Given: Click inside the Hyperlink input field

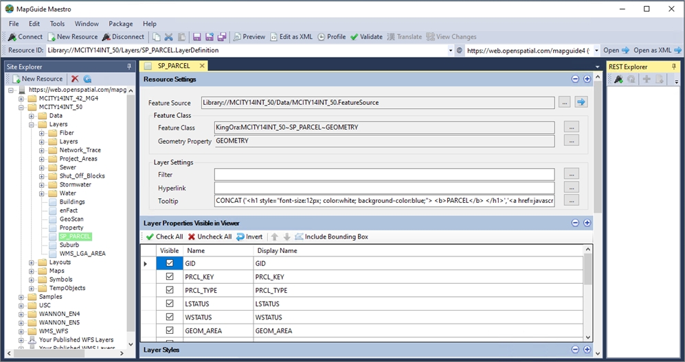Looking at the screenshot, I should 383,187.
